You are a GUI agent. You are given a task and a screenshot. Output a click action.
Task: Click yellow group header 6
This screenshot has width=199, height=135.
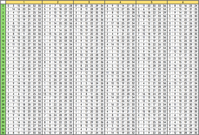pyautogui.click(x=183, y=2)
